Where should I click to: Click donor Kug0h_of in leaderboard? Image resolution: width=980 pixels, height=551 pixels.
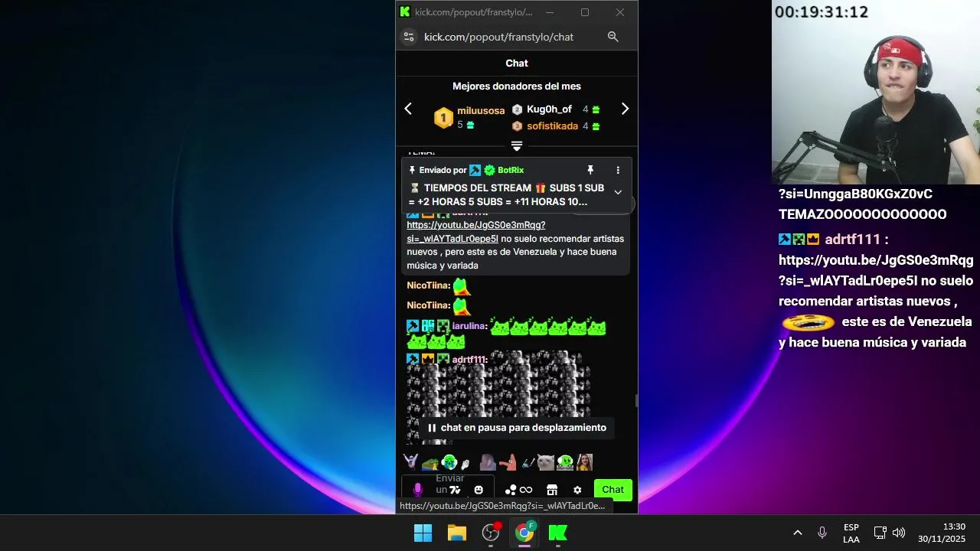pyautogui.click(x=549, y=109)
